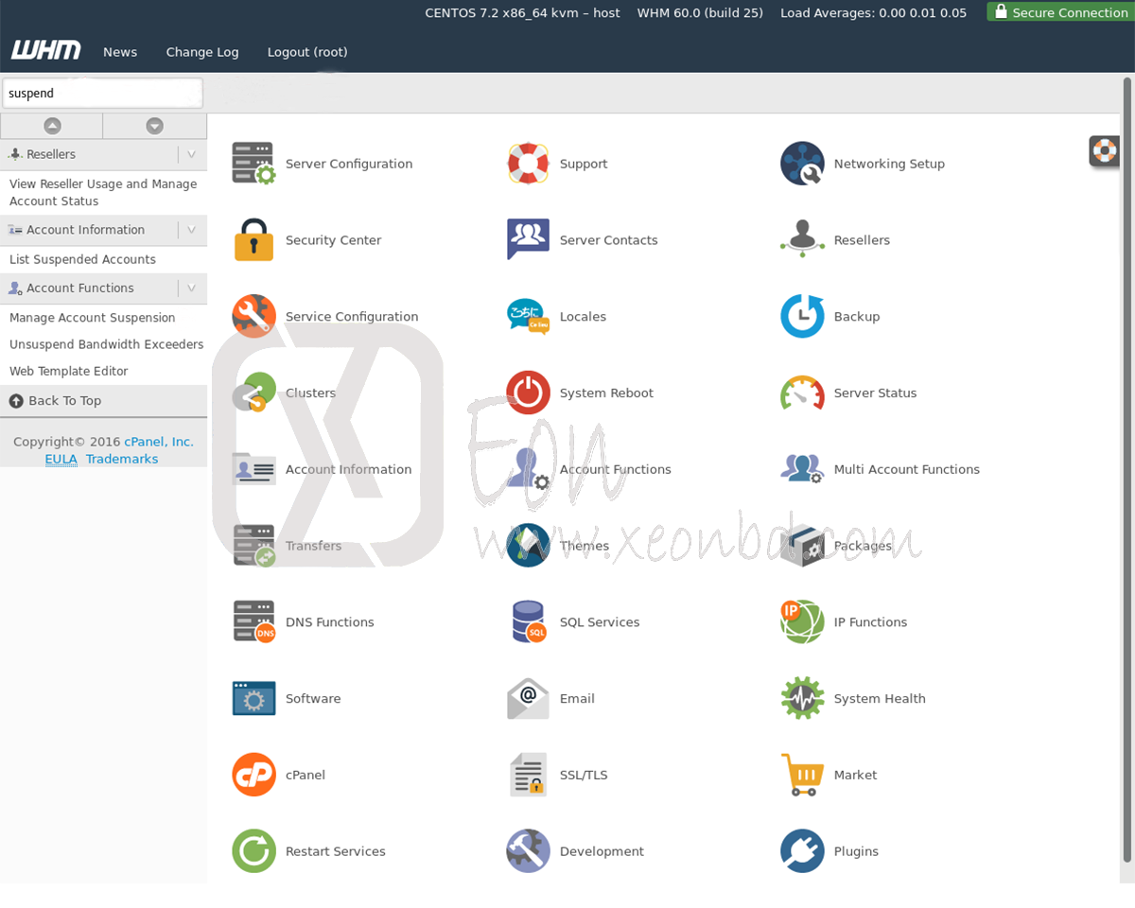Click the sidebar search field containing suspend
Image resolution: width=1135 pixels, height=908 pixels.
(x=102, y=94)
